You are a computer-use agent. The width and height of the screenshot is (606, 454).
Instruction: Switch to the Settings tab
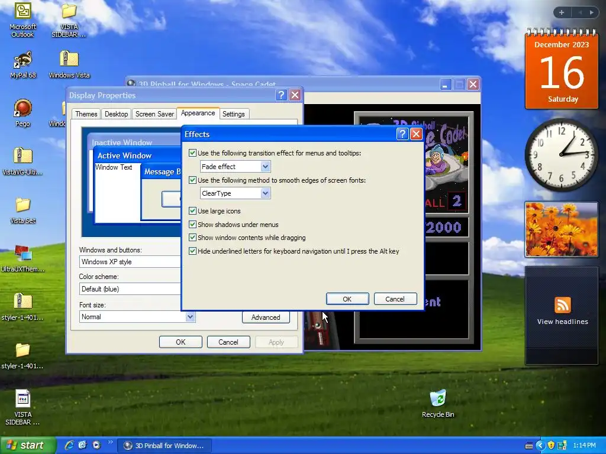coord(233,114)
